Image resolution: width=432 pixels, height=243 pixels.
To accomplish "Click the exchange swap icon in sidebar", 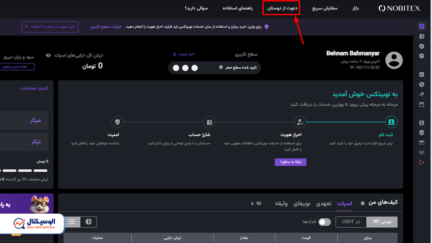I will tap(422, 84).
